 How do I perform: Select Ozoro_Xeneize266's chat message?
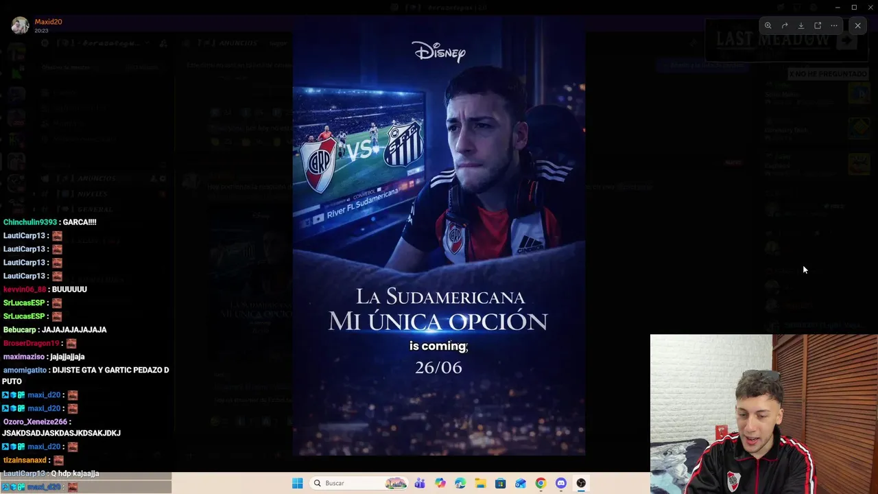click(x=62, y=427)
